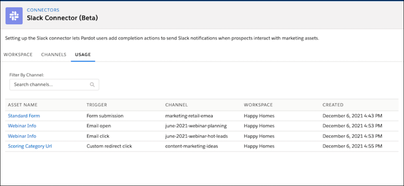Image resolution: width=404 pixels, height=186 pixels.
Task: Switch to the Channels tab
Action: click(54, 54)
